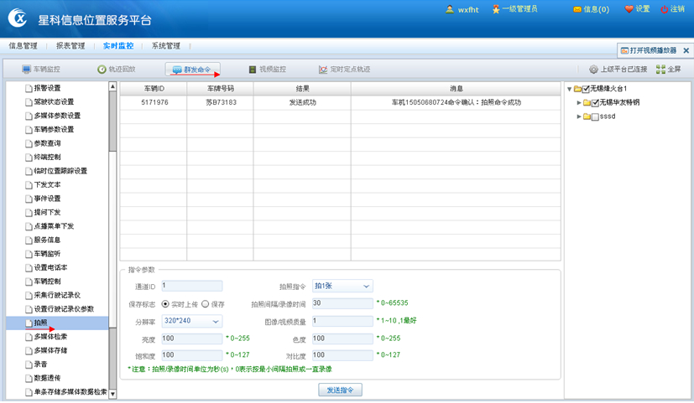Screen dimensions: 694x403
Task: Click the down arrow of the left list scrollbar
Action: [x=112, y=394]
